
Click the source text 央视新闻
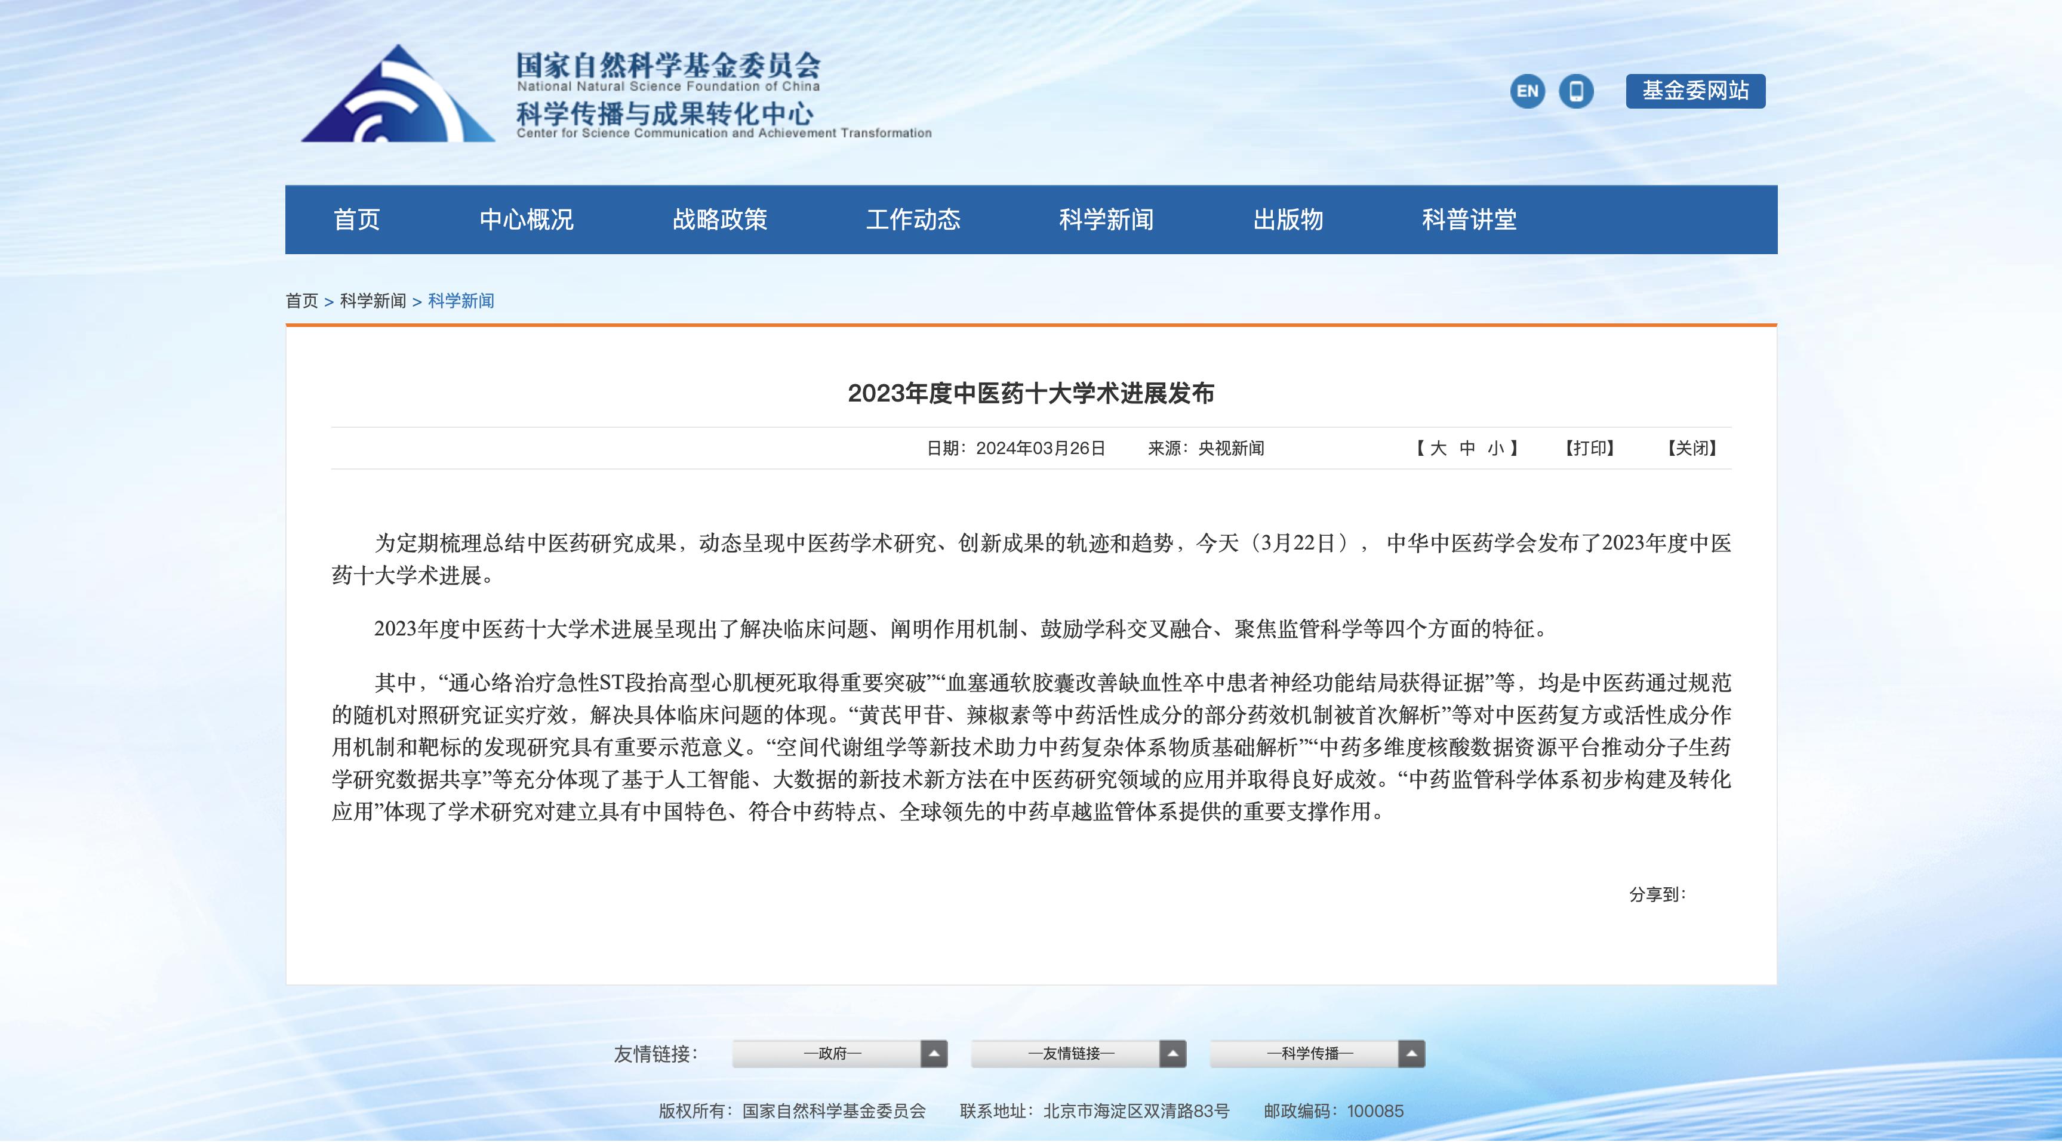(1231, 448)
